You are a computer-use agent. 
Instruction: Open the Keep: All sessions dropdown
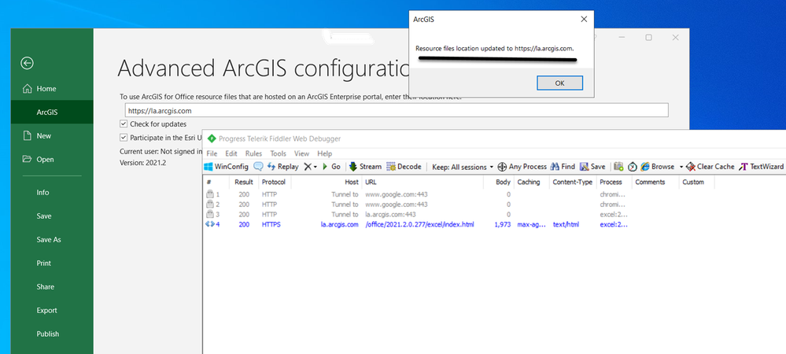point(463,167)
